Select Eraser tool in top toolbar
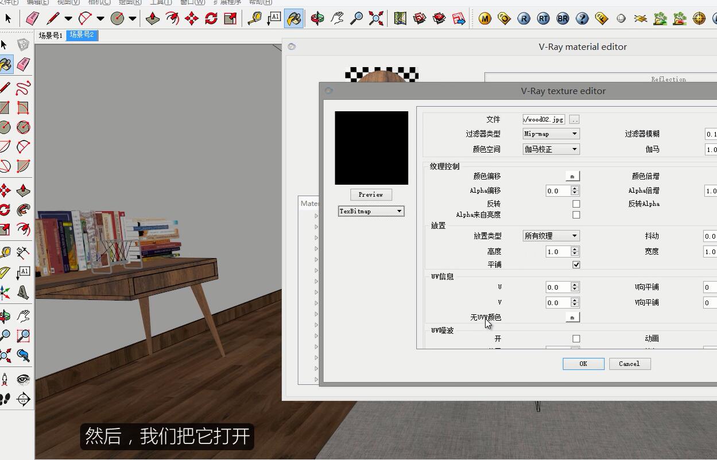717x460 pixels. [x=33, y=19]
